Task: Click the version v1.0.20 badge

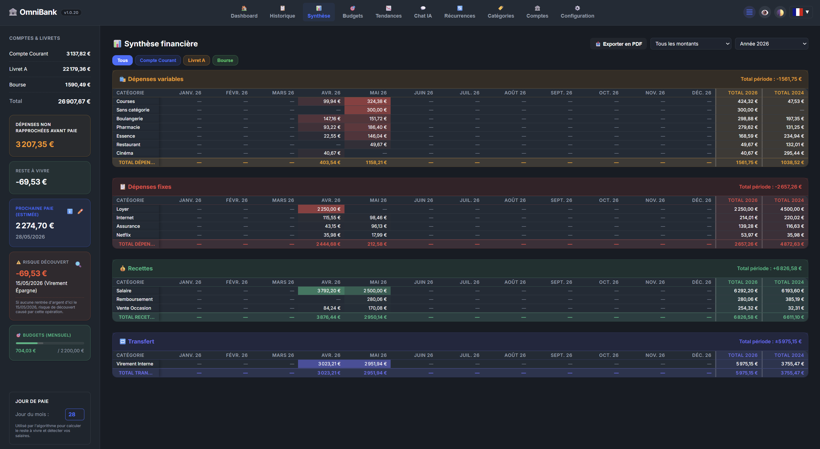Action: click(x=71, y=13)
